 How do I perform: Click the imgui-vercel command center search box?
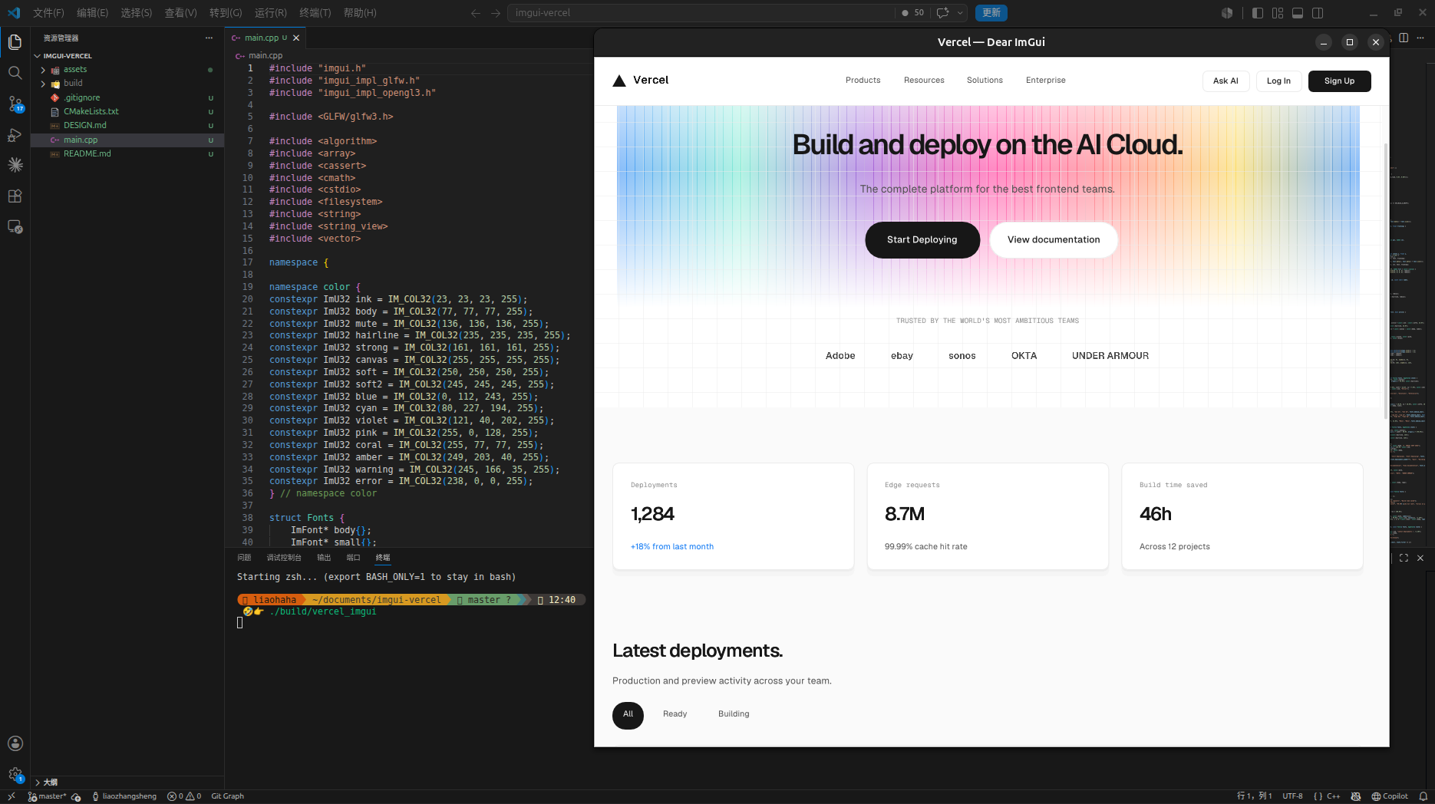[x=701, y=13]
